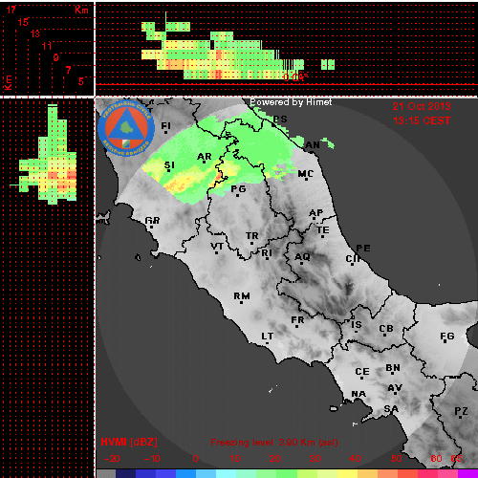The width and height of the screenshot is (478, 478).
Task: Click the magenta 65 dBZ color swatch
Action: coord(467,474)
